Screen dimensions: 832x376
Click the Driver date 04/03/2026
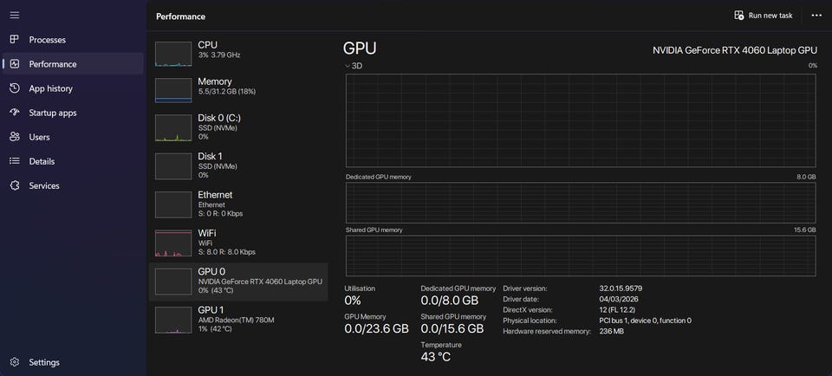[x=619, y=299]
